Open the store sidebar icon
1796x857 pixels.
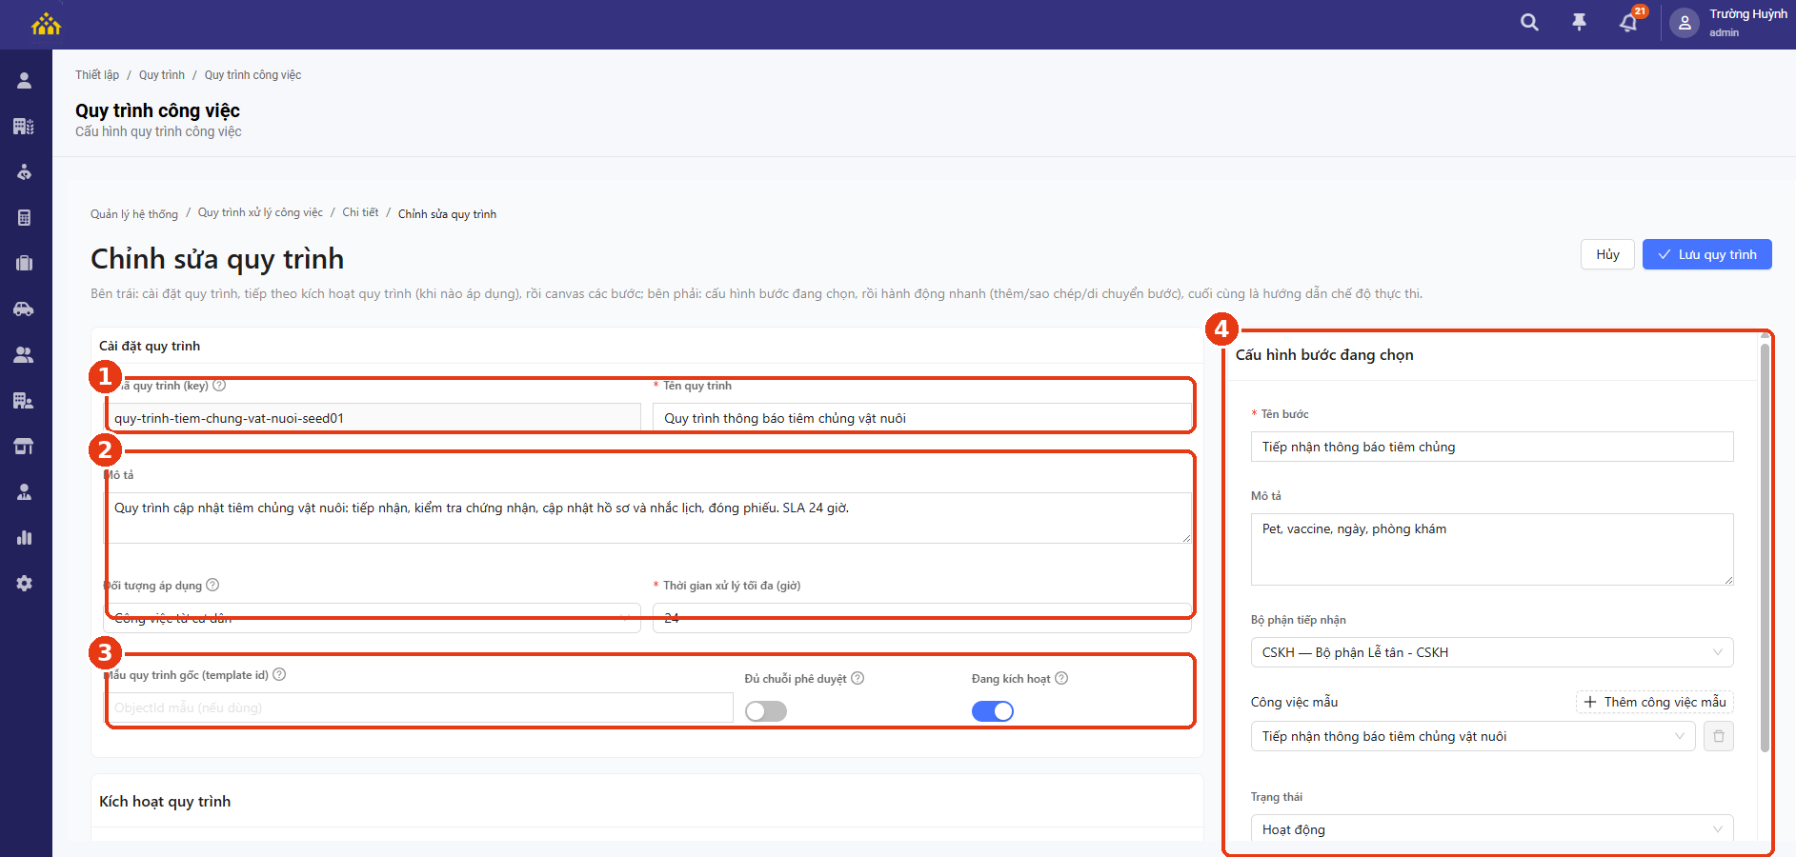(25, 447)
